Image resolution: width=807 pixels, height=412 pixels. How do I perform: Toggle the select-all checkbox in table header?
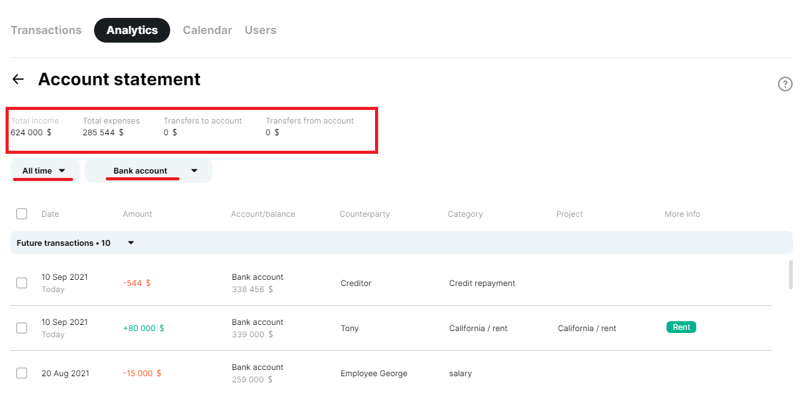tap(22, 213)
